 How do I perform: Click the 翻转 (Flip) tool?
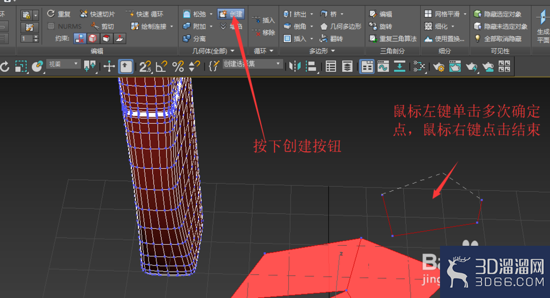click(331, 38)
